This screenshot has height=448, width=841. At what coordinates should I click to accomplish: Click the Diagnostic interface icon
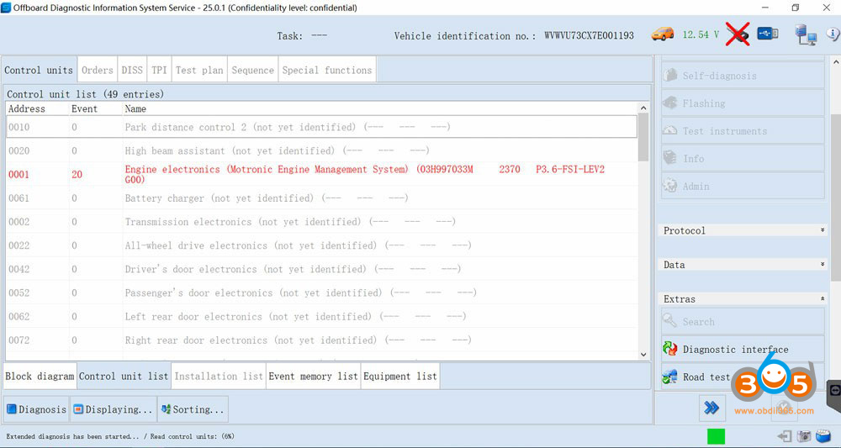(x=670, y=349)
